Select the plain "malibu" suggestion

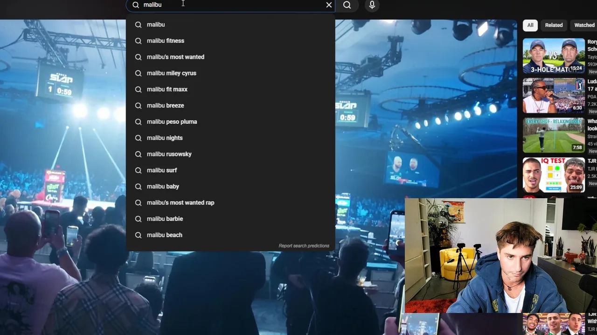tap(230, 25)
